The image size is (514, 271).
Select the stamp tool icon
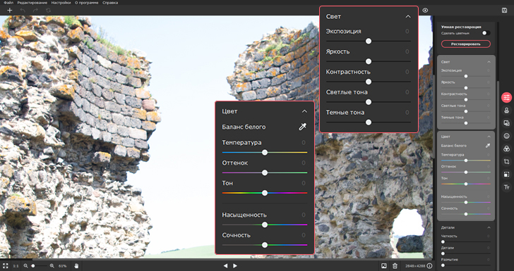pyautogui.click(x=507, y=111)
